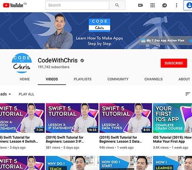The width and height of the screenshot is (192, 170).
Task: Open Lesson 3 IF video title link
Action: click(65, 139)
